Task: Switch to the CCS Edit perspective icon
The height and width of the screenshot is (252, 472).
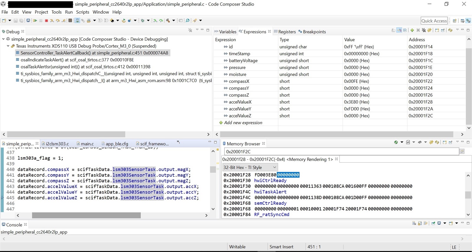Action: pos(462,21)
